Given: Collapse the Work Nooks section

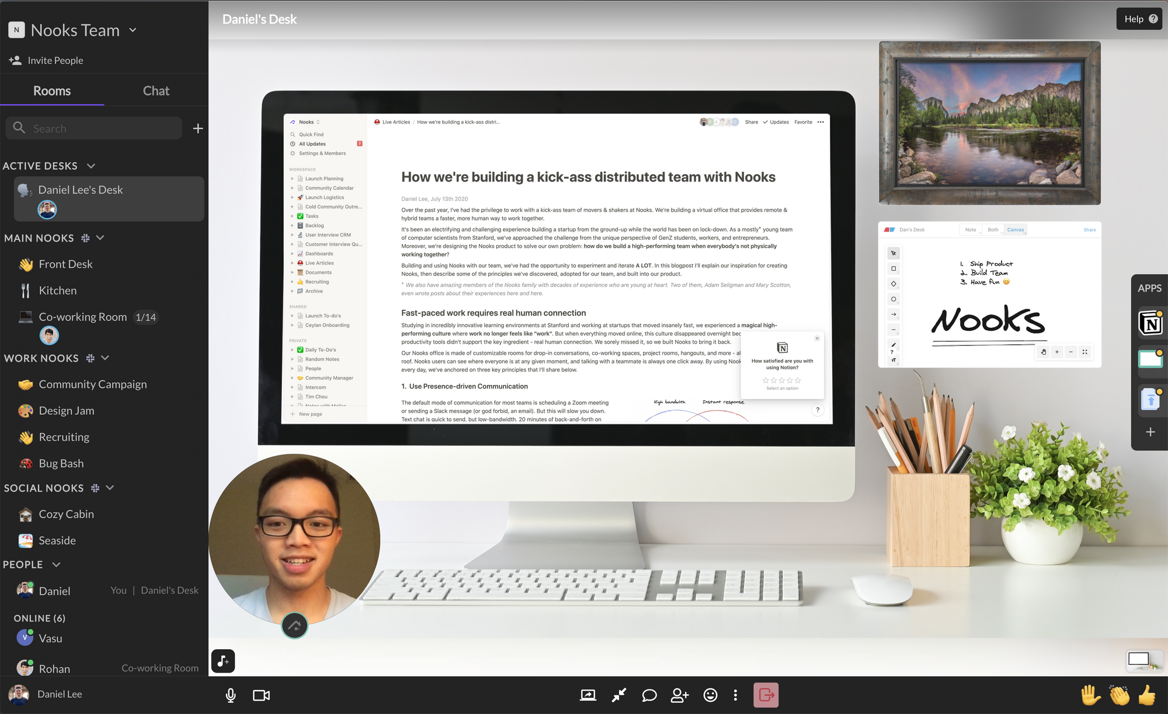Looking at the screenshot, I should tap(105, 358).
